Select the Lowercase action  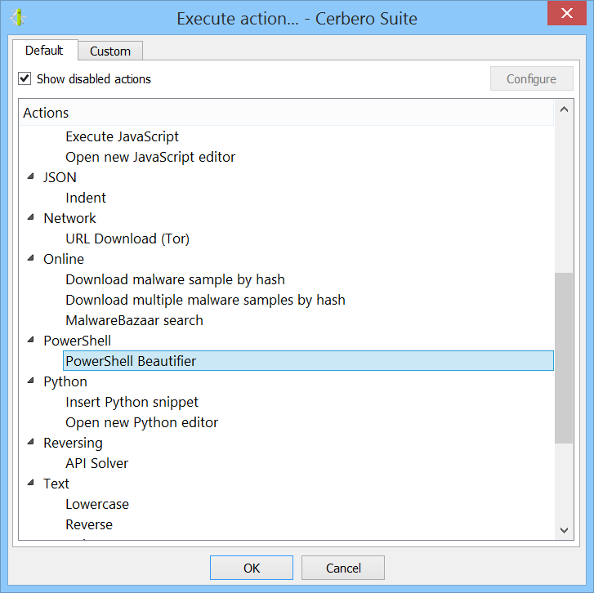[x=97, y=505]
